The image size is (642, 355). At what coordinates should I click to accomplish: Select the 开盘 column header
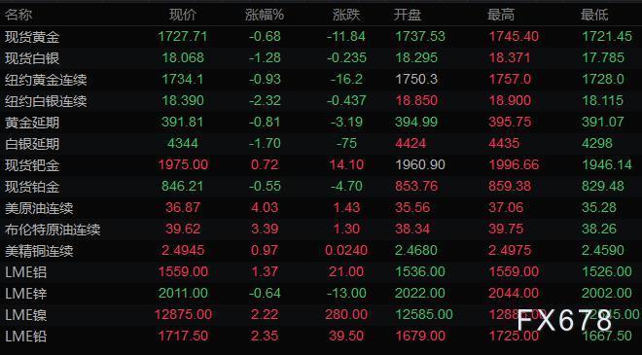tap(408, 16)
